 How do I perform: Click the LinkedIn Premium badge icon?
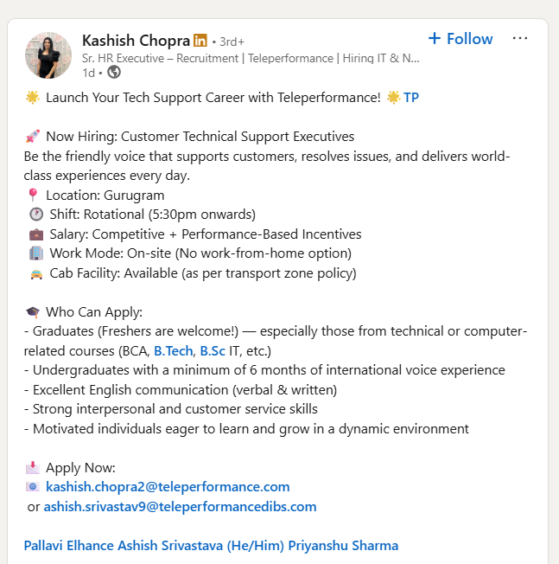click(x=200, y=41)
